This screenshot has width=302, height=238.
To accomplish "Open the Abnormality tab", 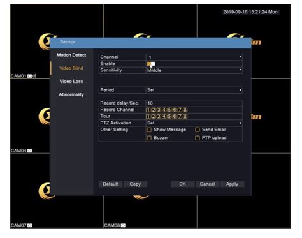I will pyautogui.click(x=71, y=94).
